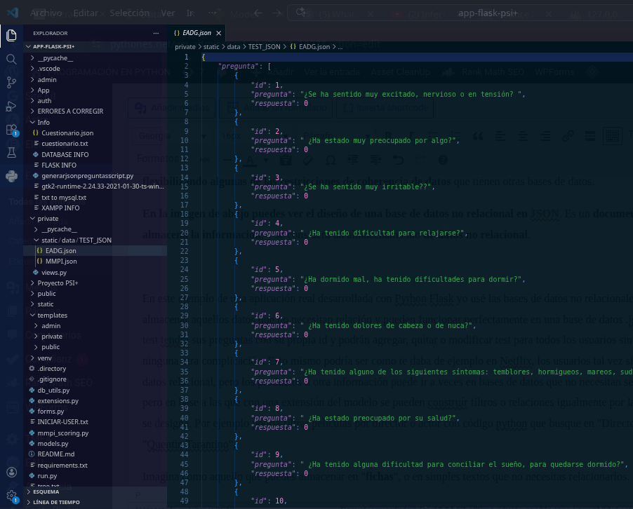This screenshot has height=509, width=633.
Task: Expand the ESQUEMA outline section
Action: 46,491
